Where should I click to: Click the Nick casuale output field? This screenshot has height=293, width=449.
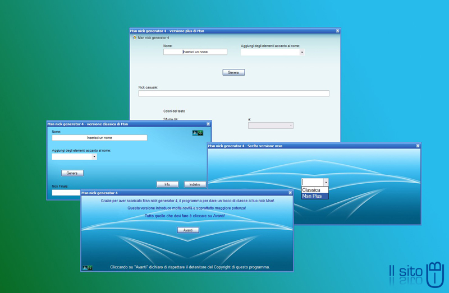point(233,94)
